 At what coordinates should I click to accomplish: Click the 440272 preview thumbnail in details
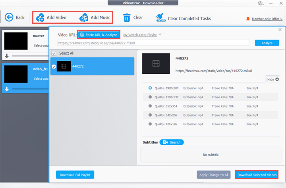pyautogui.click(x=156, y=63)
